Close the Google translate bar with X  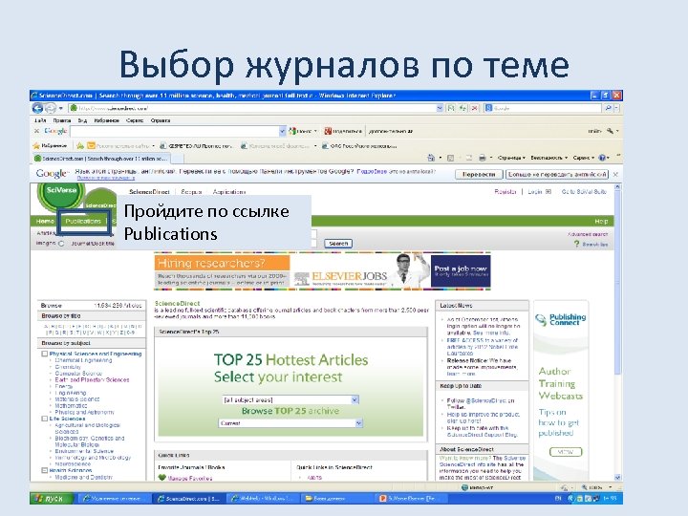click(615, 174)
